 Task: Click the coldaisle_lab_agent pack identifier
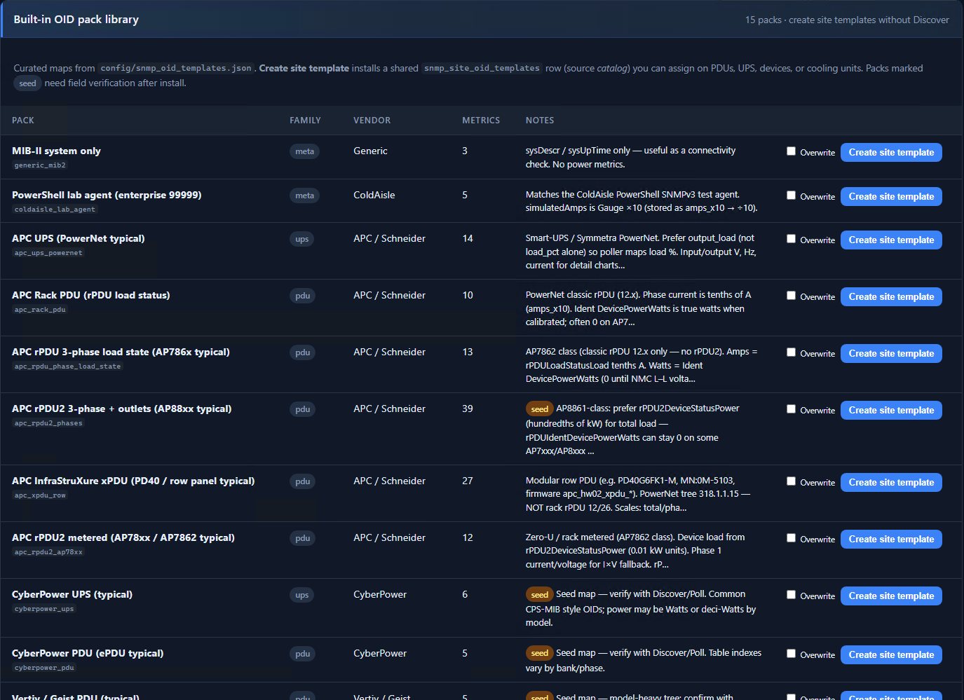point(55,210)
